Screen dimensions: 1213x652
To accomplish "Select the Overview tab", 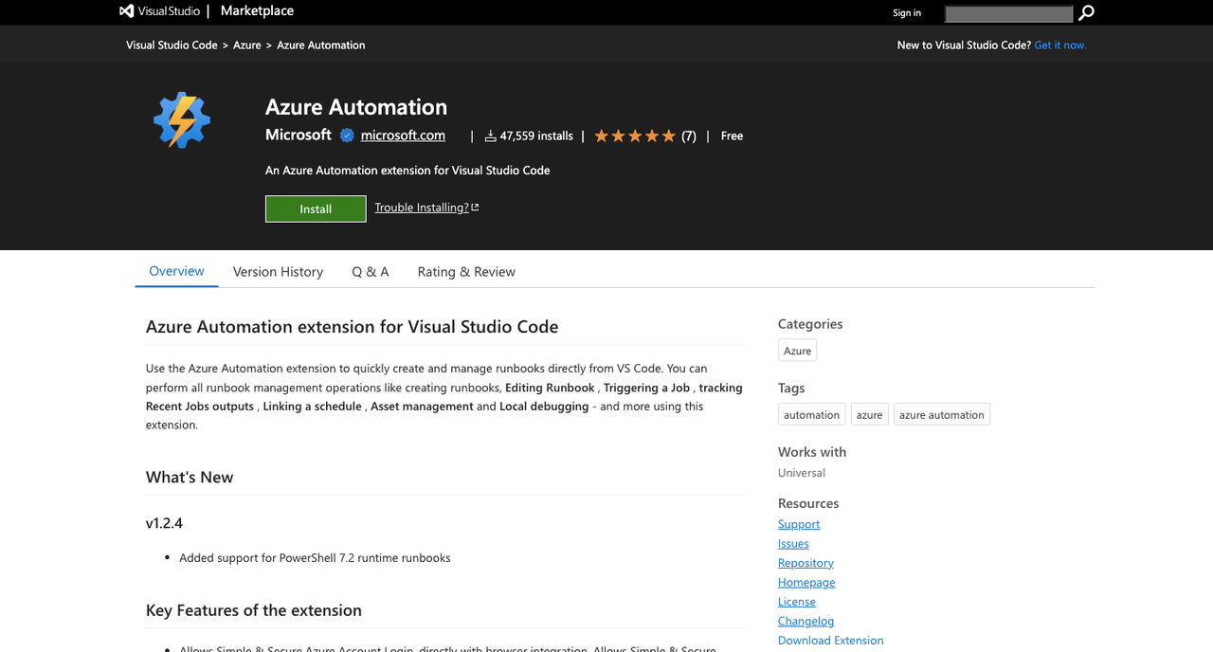I will pyautogui.click(x=176, y=271).
